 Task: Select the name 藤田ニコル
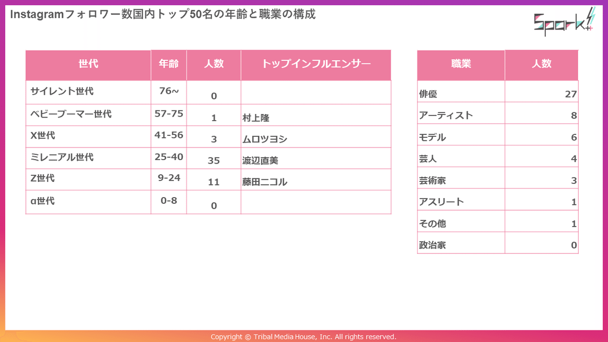point(265,182)
